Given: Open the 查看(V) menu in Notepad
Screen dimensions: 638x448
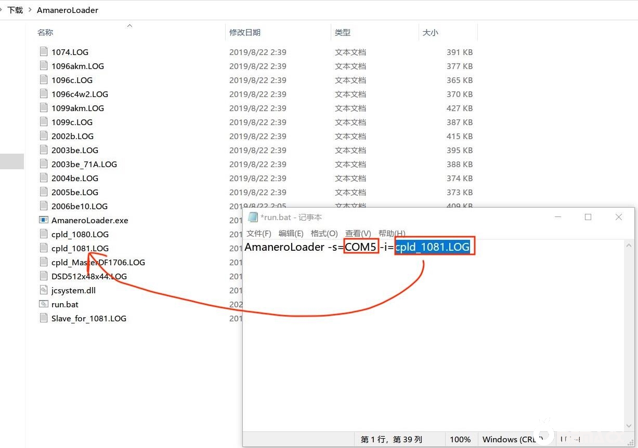Looking at the screenshot, I should pyautogui.click(x=358, y=233).
